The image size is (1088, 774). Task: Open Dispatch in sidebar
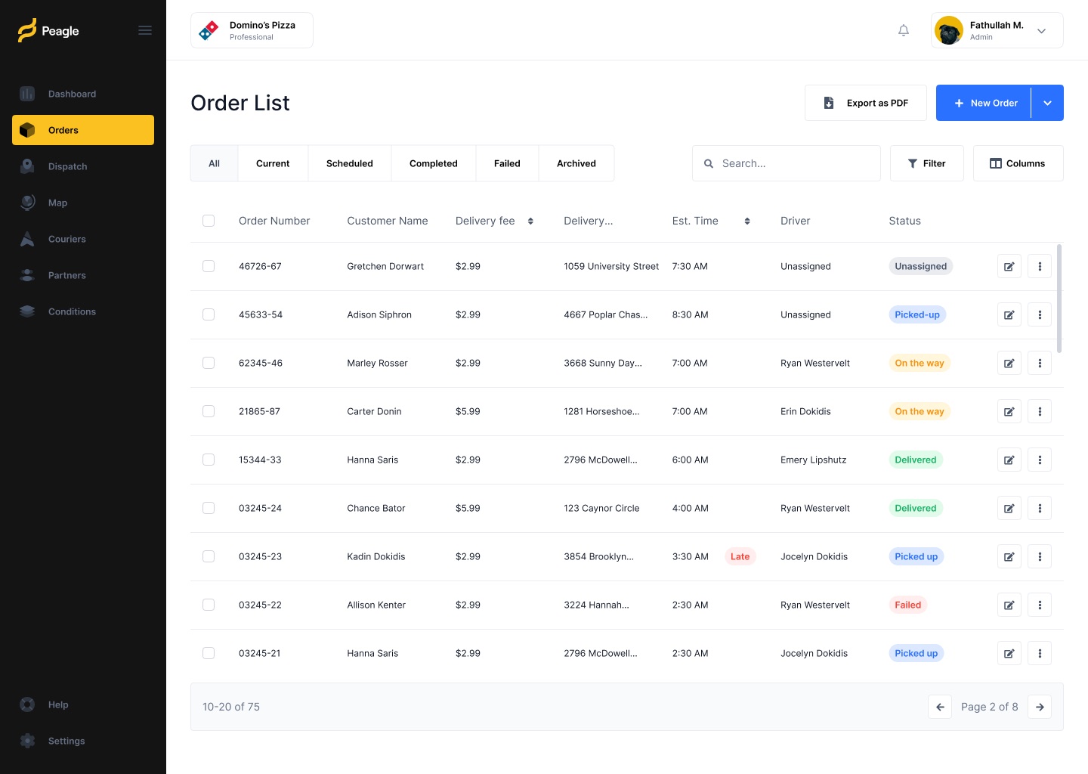[x=83, y=166]
